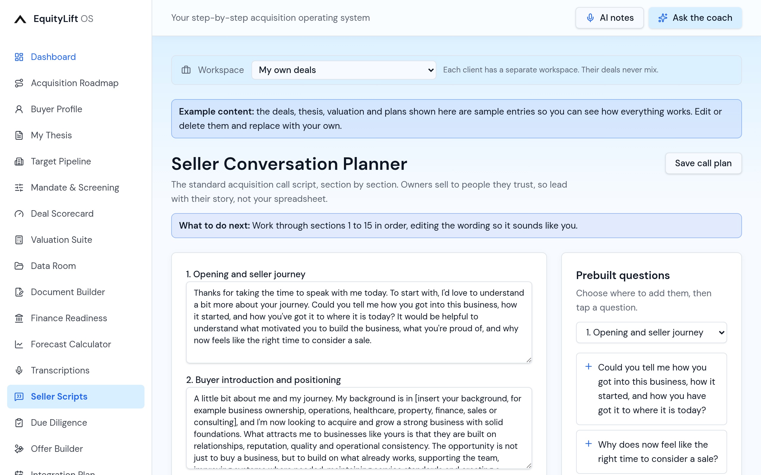Click the AI notes button

click(x=609, y=18)
